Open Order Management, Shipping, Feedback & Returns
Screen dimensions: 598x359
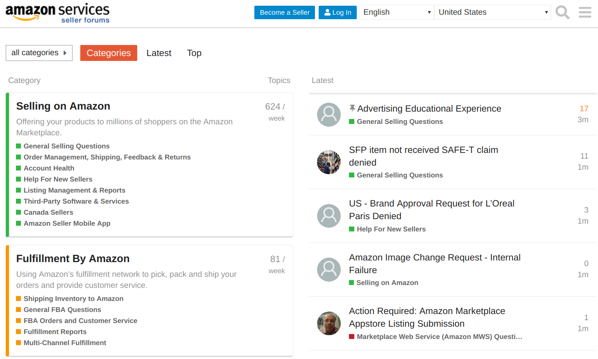coord(107,157)
